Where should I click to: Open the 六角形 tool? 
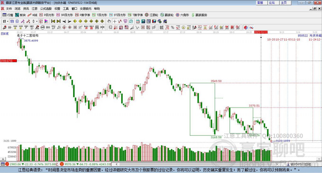pos(182,15)
